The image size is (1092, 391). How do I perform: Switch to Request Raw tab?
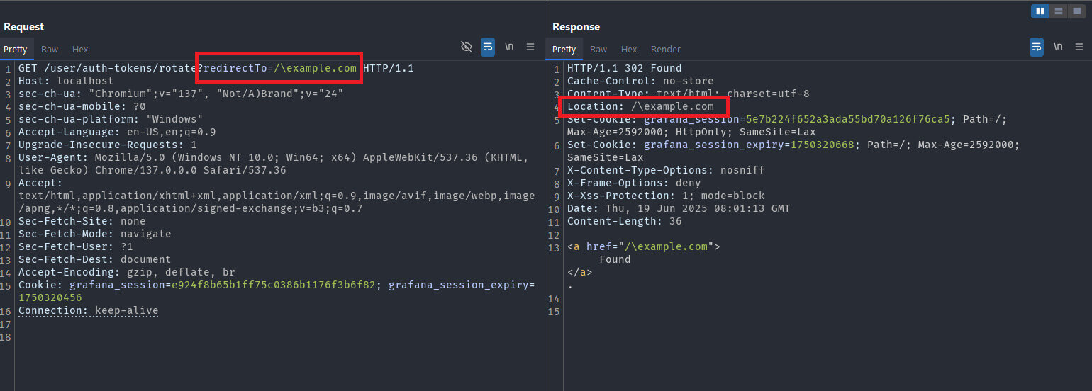(x=50, y=49)
